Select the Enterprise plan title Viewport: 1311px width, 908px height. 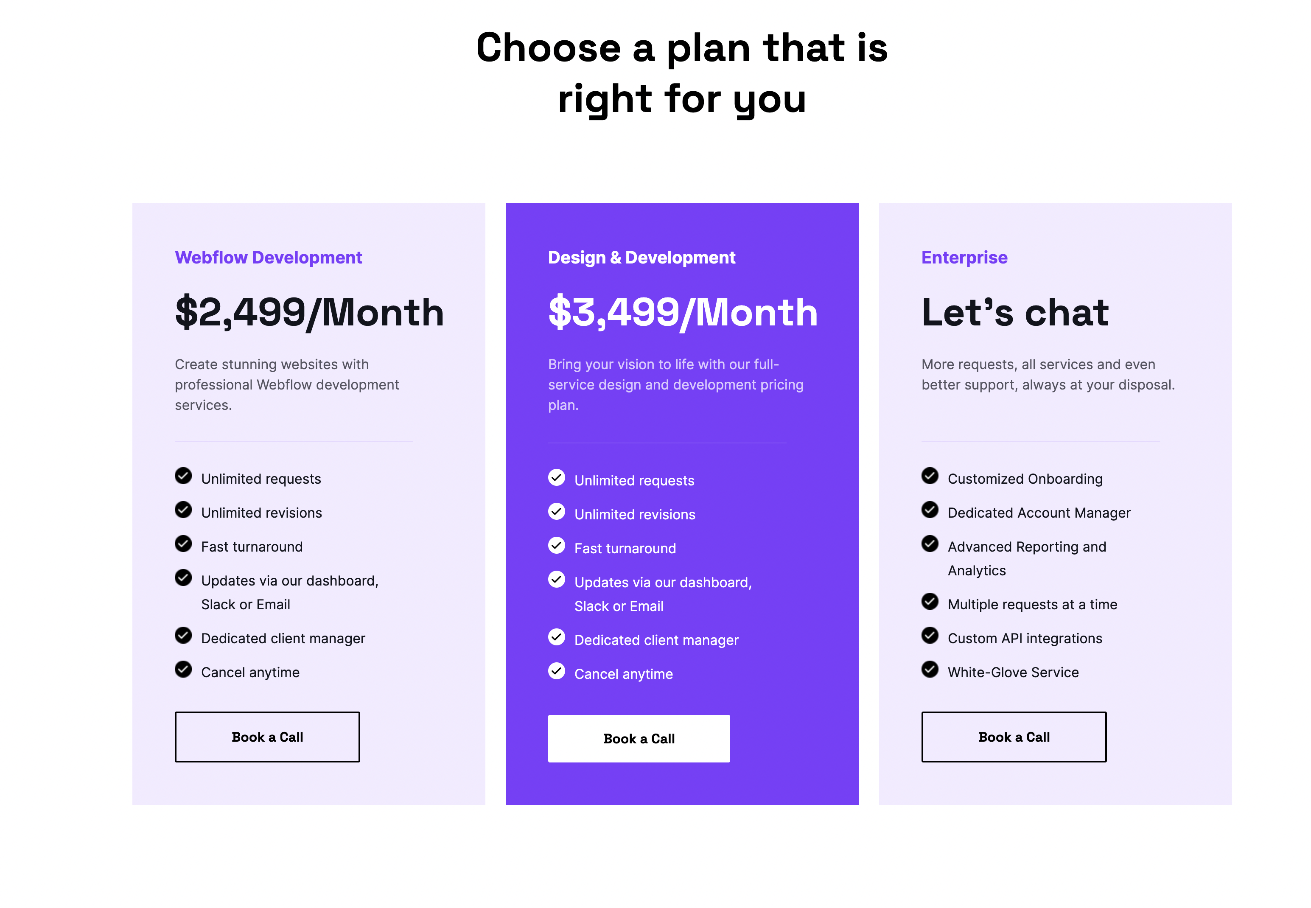pos(964,258)
